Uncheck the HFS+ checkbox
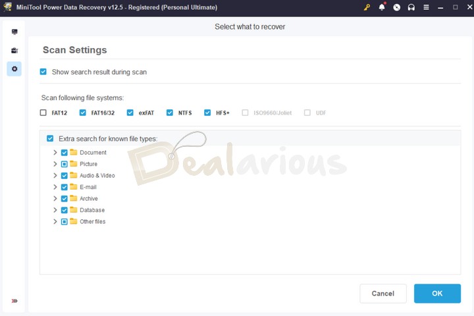This screenshot has width=474, height=316. pos(207,113)
